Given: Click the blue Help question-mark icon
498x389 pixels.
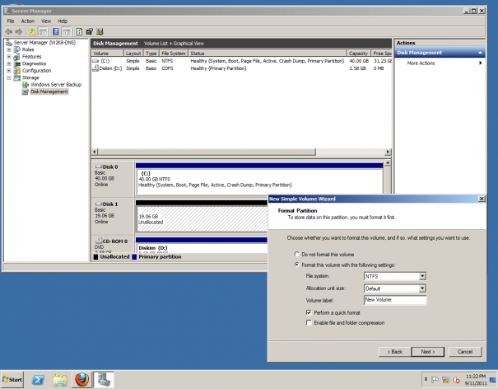Looking at the screenshot, I should pos(56,32).
